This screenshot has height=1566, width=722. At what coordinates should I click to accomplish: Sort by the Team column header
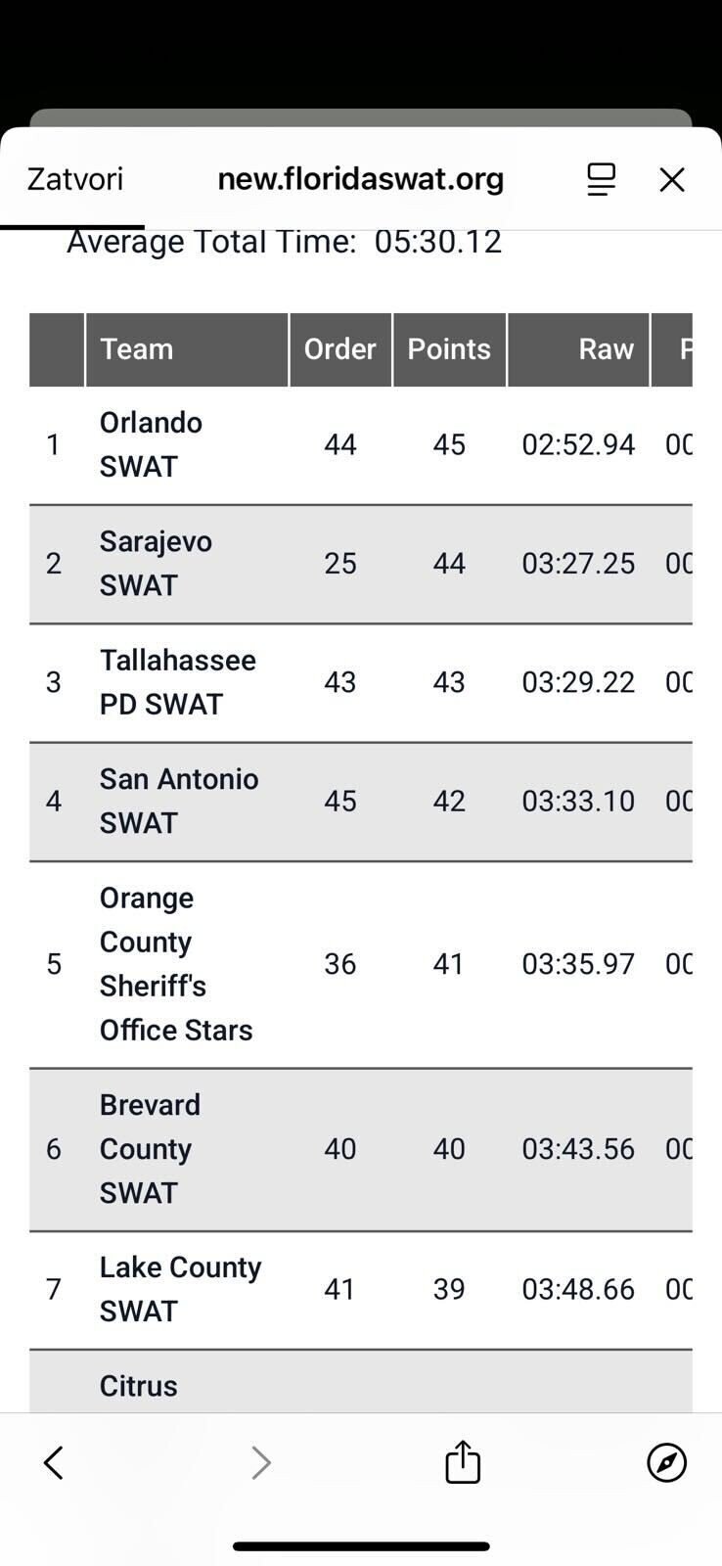tap(137, 349)
